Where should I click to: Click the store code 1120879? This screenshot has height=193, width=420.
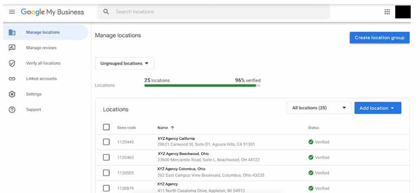125,188
